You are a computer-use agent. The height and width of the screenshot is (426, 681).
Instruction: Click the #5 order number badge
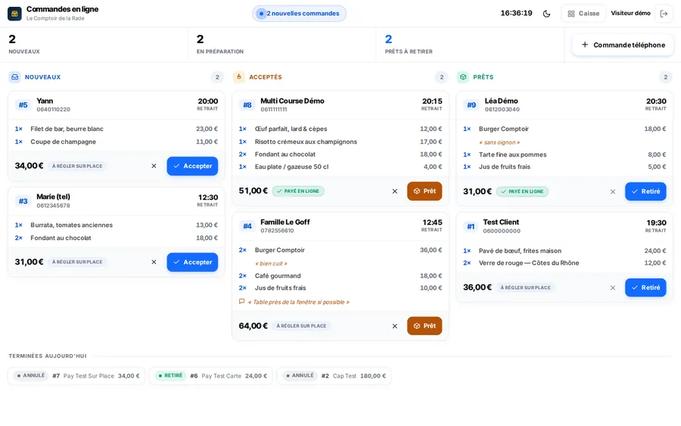[23, 104]
